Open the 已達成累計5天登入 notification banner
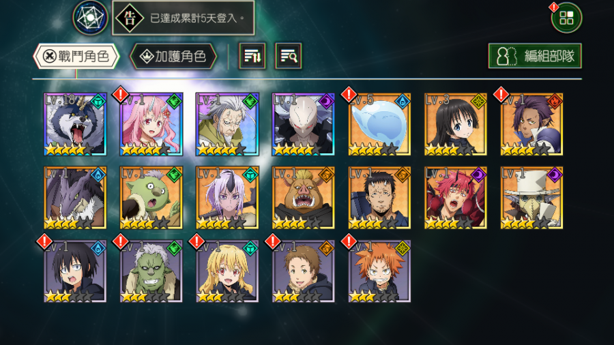The image size is (614, 345). pyautogui.click(x=184, y=18)
